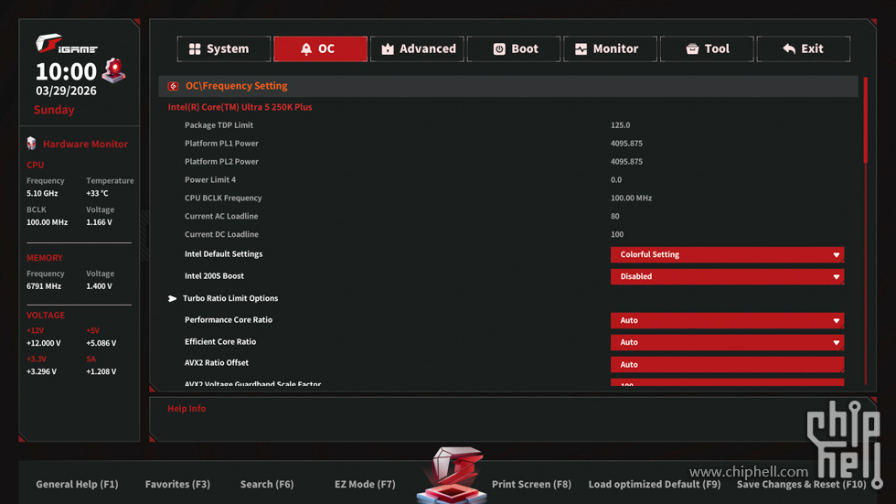This screenshot has width=896, height=504.
Task: Click the Disabled dropdown arrow
Action: (836, 276)
